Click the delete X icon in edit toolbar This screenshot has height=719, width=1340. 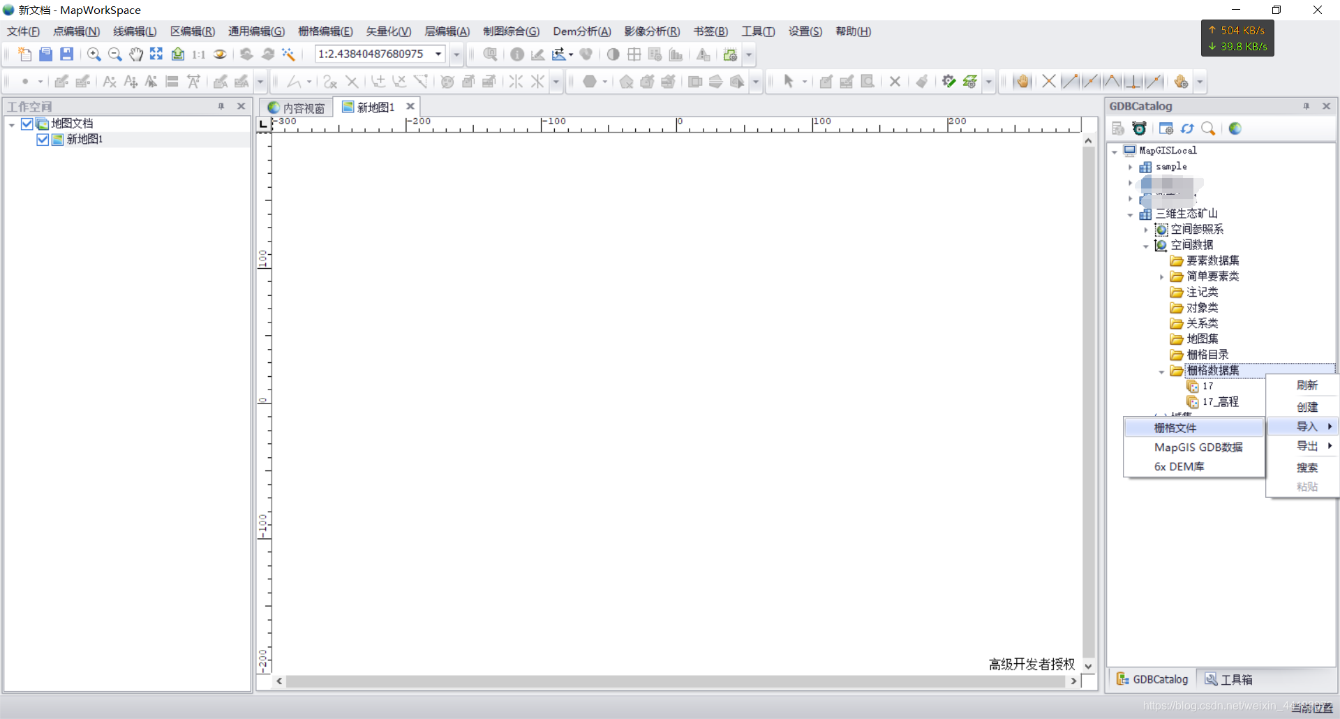895,81
